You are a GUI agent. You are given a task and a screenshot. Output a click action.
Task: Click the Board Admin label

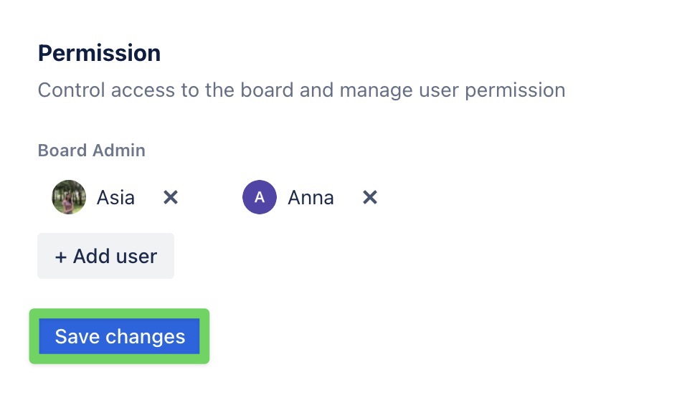tap(91, 151)
